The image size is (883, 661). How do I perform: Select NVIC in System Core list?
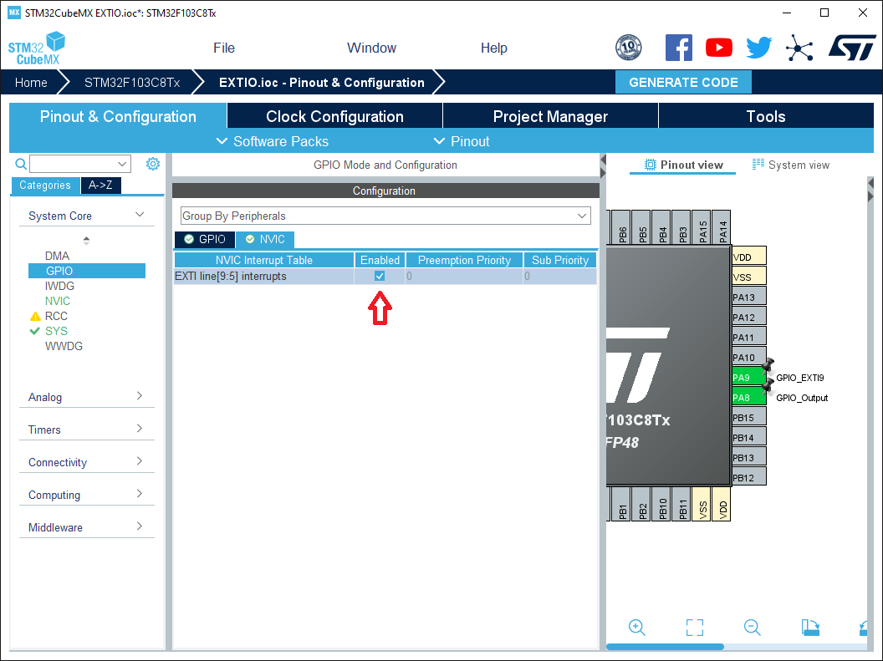tap(58, 301)
